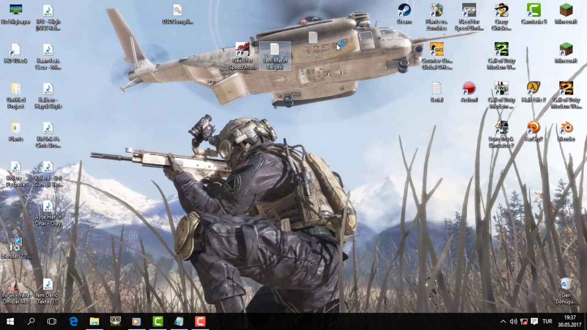The height and width of the screenshot is (330, 587).
Task: Select the Half-Life 2 shortcut
Action: [x=534, y=92]
